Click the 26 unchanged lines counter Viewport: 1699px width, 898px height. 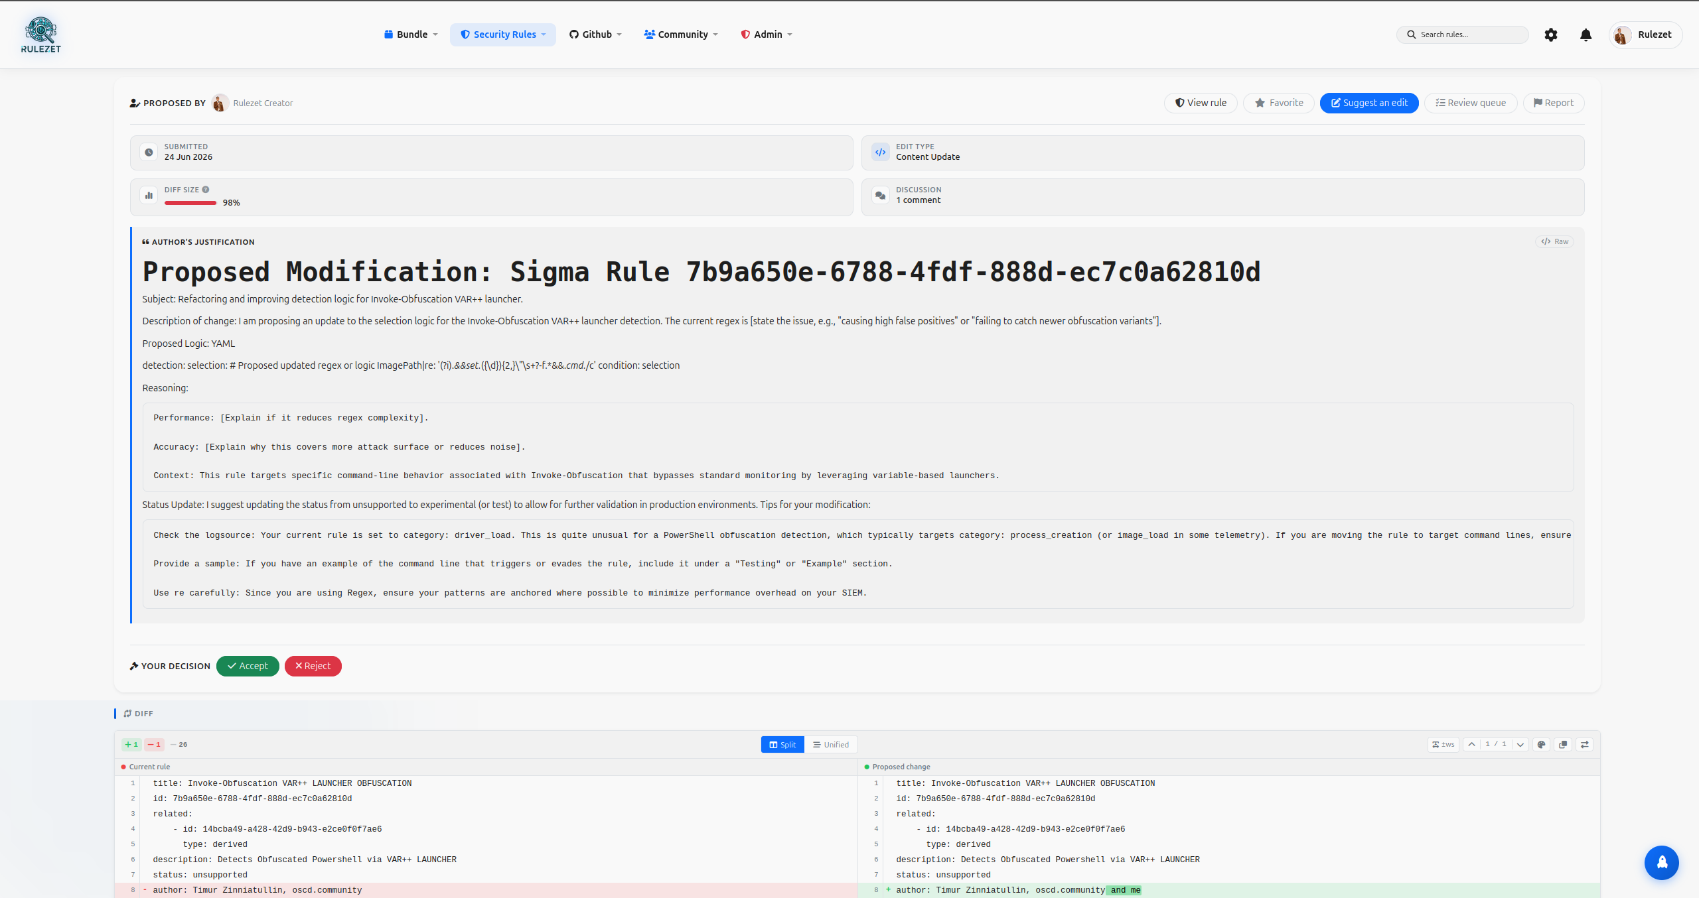[x=179, y=744]
